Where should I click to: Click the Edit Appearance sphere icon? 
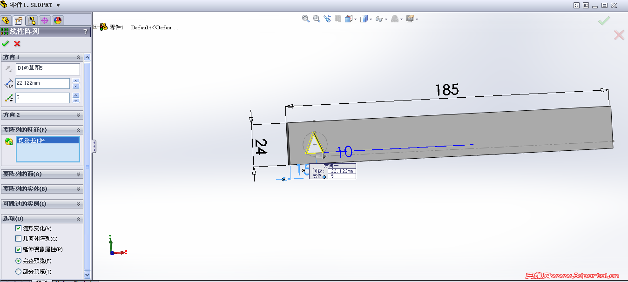point(395,19)
